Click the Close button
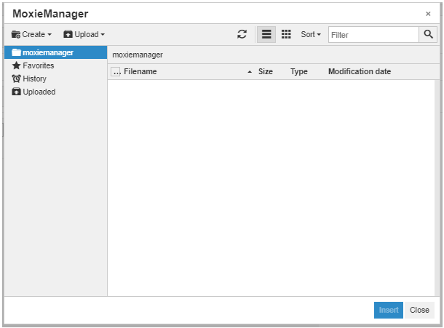The image size is (444, 328). click(419, 310)
